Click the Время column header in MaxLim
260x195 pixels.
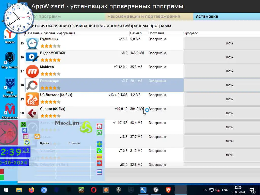click(44, 143)
